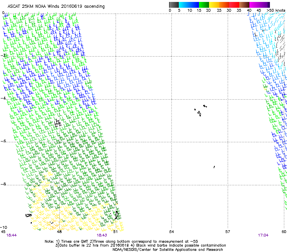Click the '60' longitude label

click(284, 232)
